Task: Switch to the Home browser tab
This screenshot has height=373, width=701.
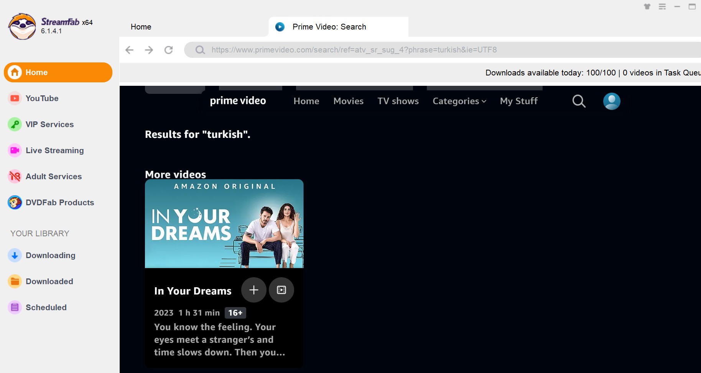Action: tap(141, 27)
